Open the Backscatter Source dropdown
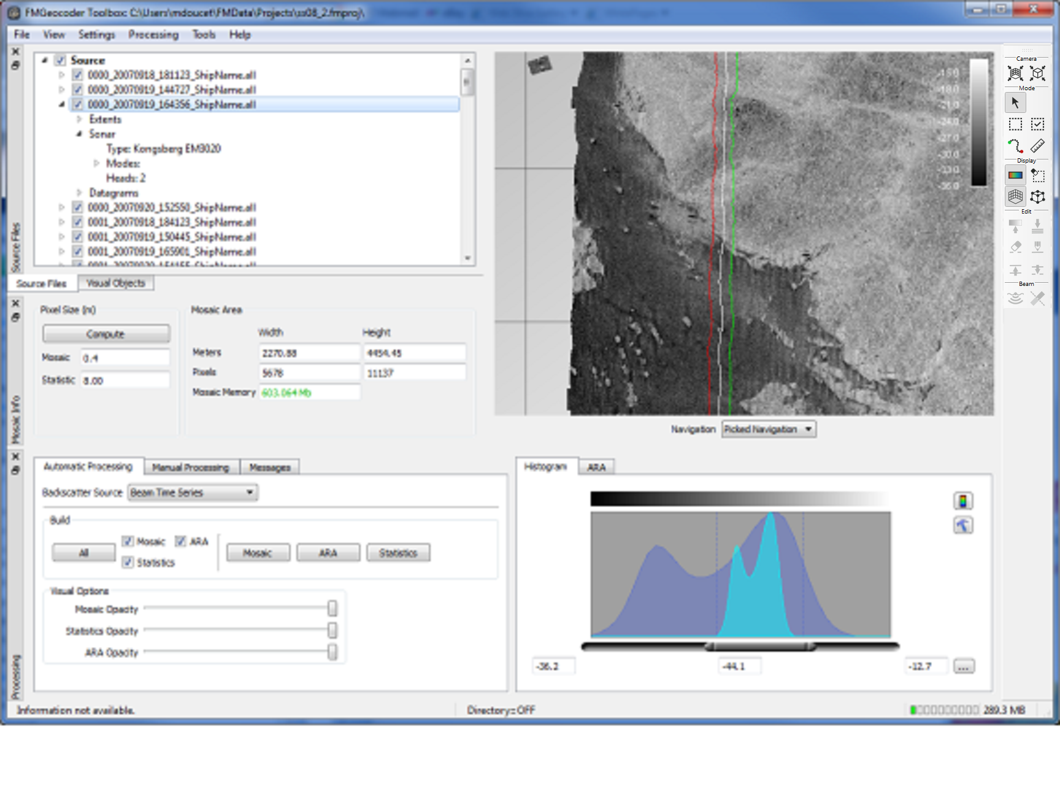 tap(193, 493)
